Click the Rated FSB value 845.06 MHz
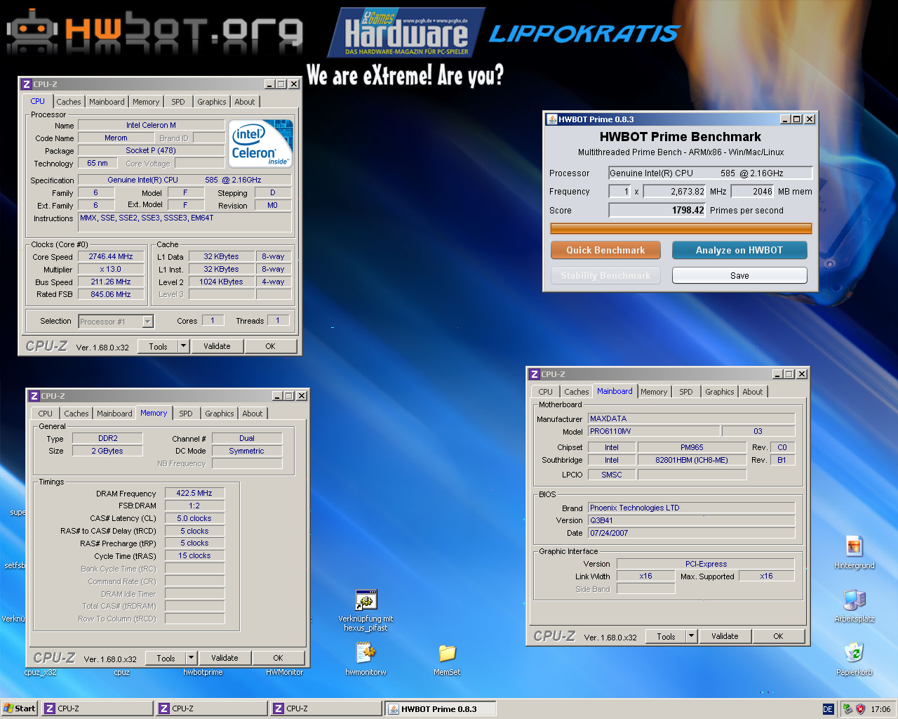Screen dimensions: 898x719 (111, 295)
